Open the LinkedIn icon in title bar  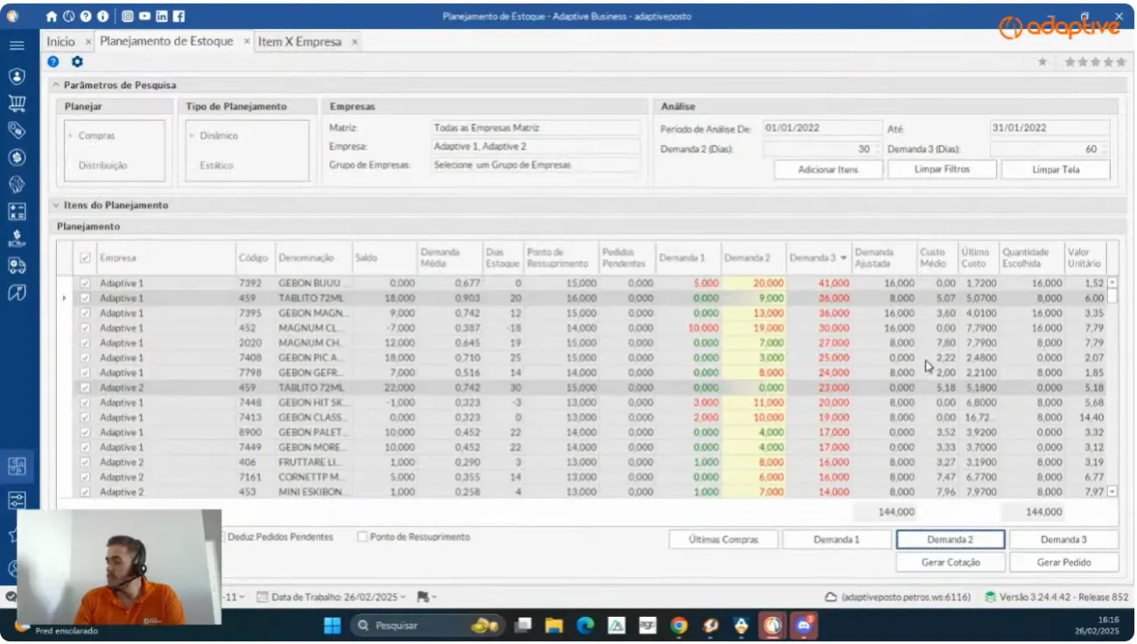click(162, 16)
